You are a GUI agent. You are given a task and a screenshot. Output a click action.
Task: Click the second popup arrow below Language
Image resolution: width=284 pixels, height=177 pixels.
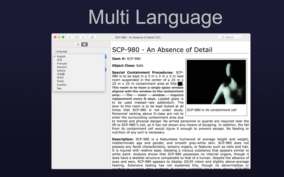coord(105,69)
